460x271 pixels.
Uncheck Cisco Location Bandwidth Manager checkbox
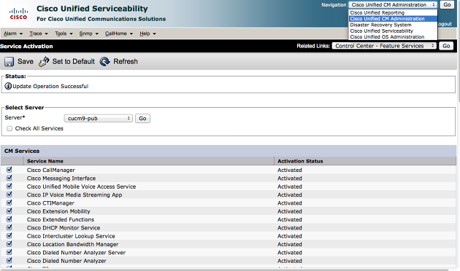[9, 244]
